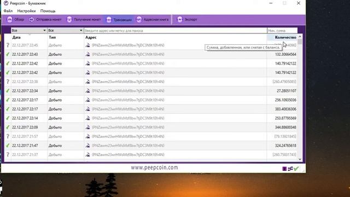Click the mining pickaxe icon in 21:47 row

(x=87, y=146)
